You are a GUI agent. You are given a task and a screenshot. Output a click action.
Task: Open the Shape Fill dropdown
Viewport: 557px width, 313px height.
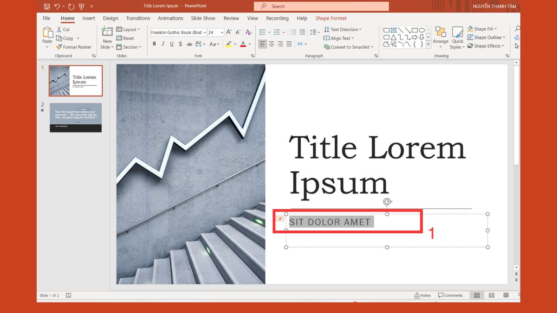tap(483, 28)
